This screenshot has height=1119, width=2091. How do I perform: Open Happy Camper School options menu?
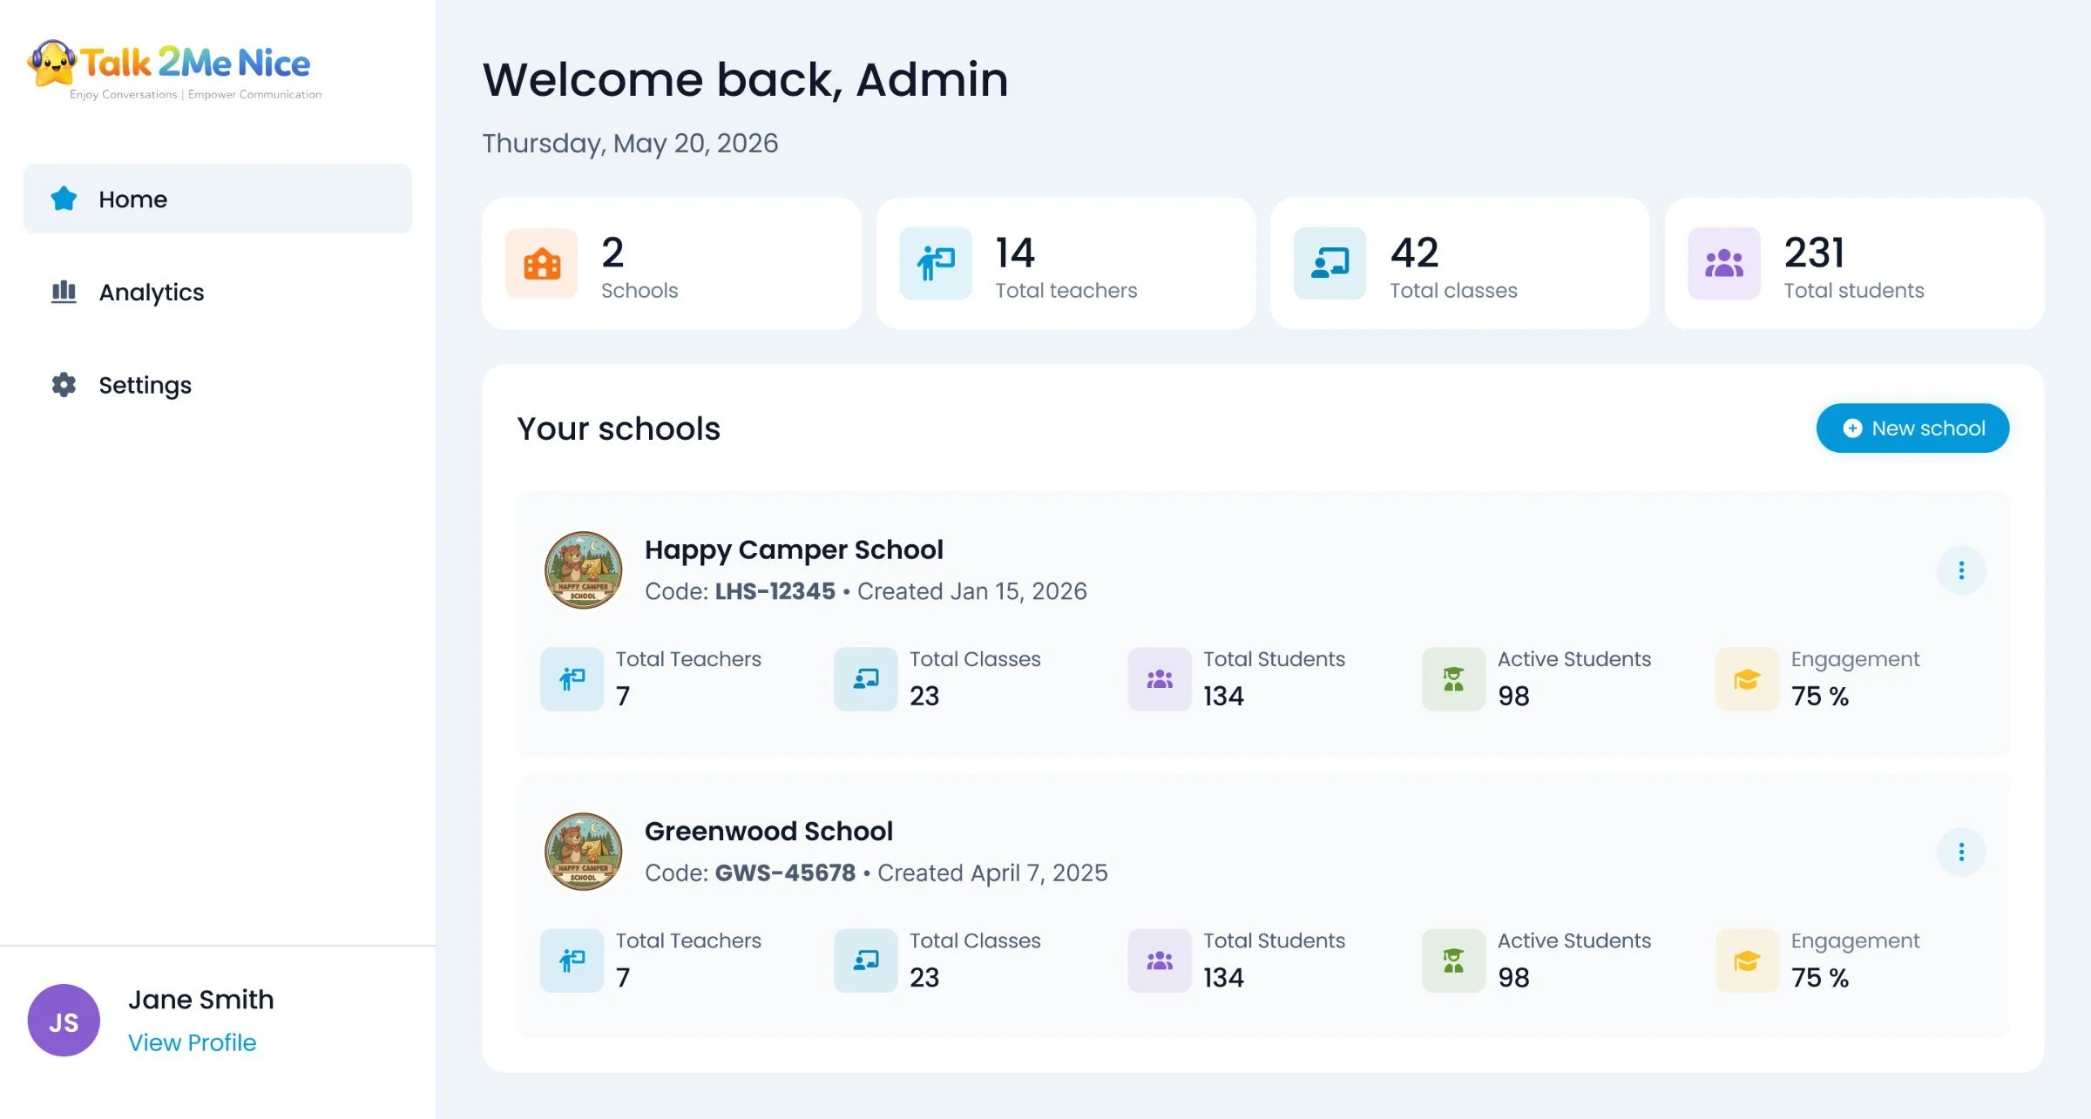coord(1961,570)
